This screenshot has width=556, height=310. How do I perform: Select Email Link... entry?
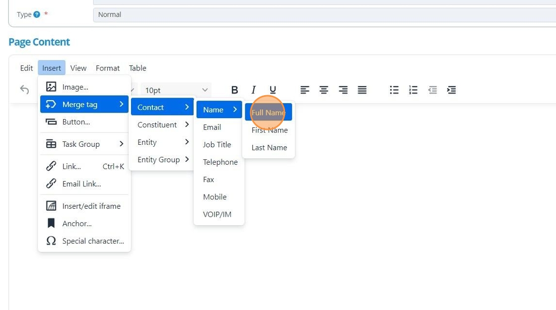pyautogui.click(x=84, y=184)
